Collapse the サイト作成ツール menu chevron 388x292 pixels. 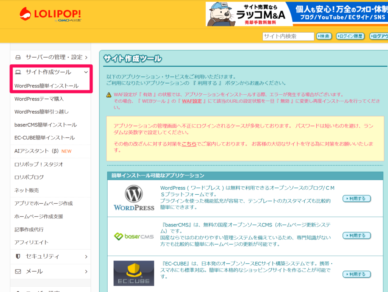pos(86,72)
